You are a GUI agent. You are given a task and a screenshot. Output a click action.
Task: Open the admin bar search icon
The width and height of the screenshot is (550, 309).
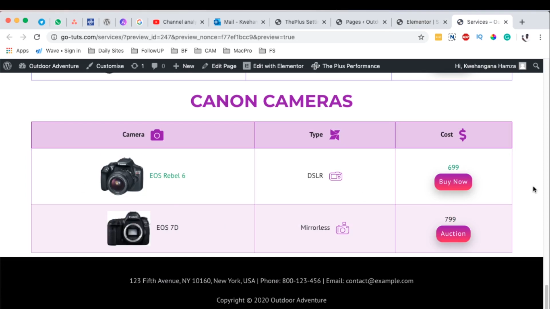point(536,66)
